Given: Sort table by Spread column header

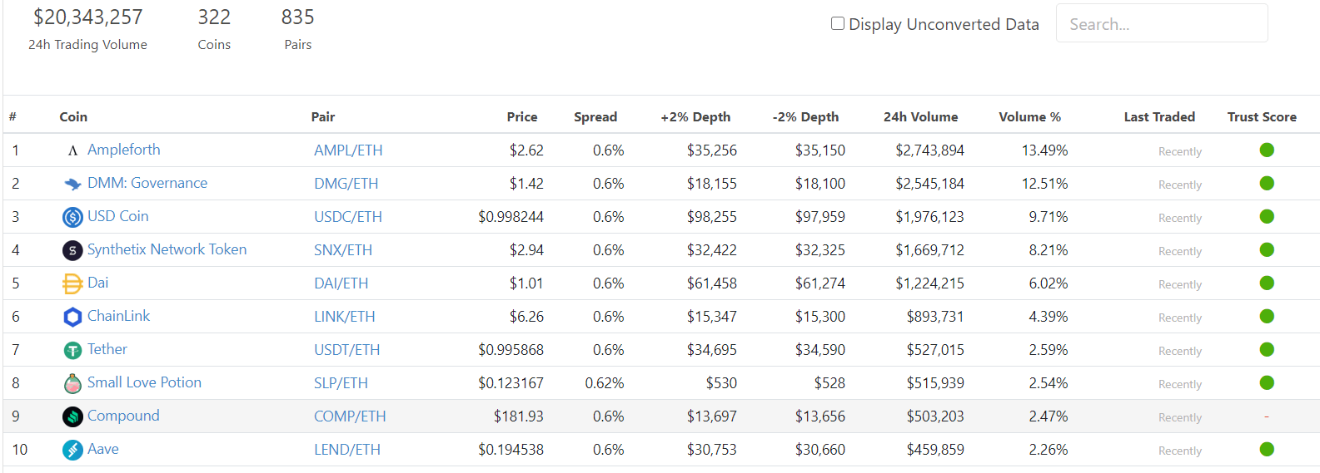Looking at the screenshot, I should (x=595, y=117).
